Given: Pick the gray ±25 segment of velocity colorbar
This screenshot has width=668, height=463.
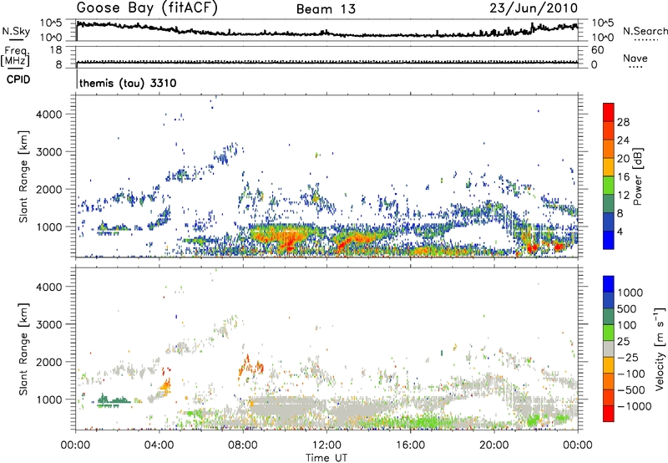Looking at the screenshot, I should 609,349.
